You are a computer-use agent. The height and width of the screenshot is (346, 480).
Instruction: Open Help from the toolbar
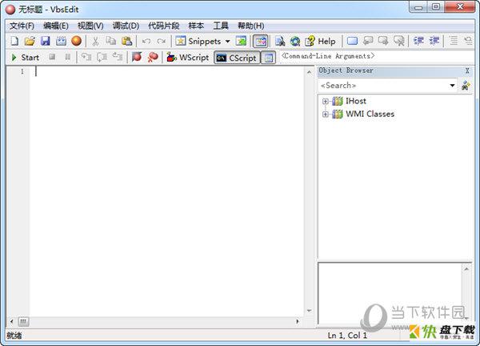coord(320,41)
